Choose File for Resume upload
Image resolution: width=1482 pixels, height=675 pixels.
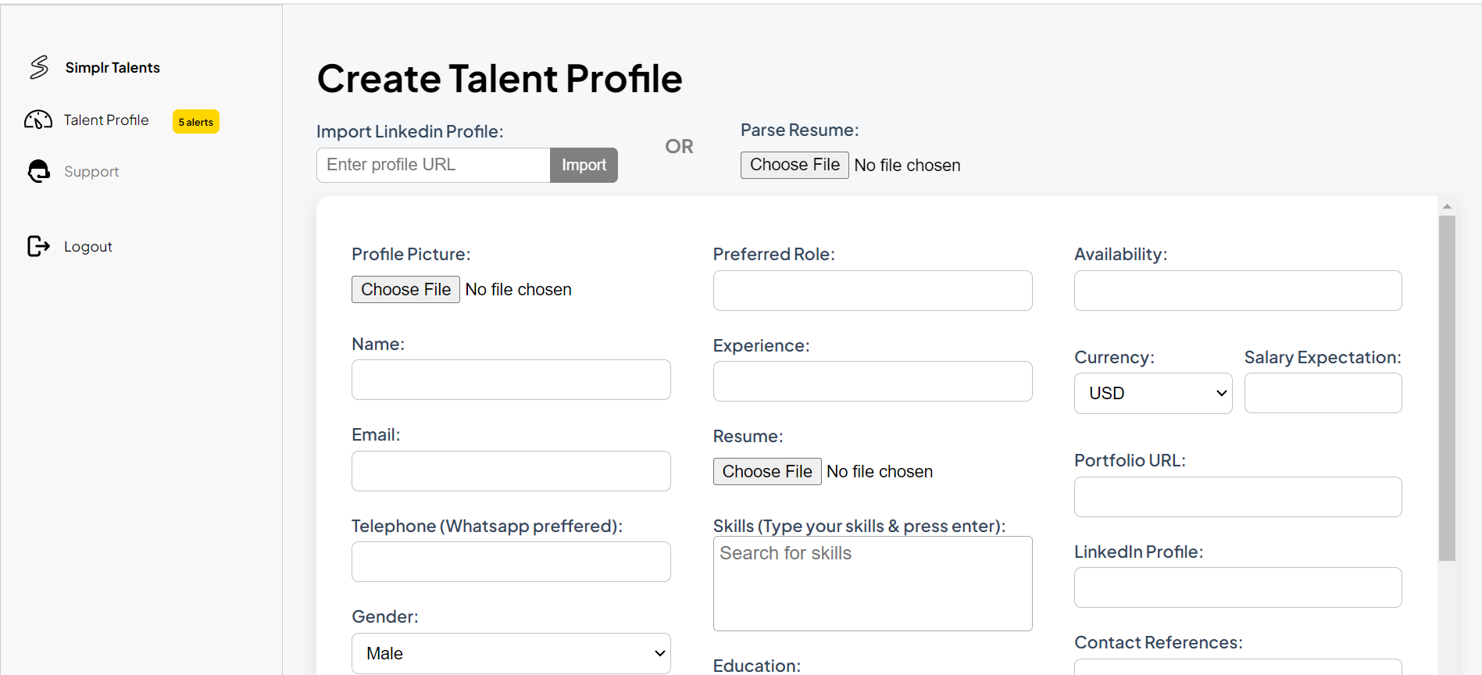[767, 471]
